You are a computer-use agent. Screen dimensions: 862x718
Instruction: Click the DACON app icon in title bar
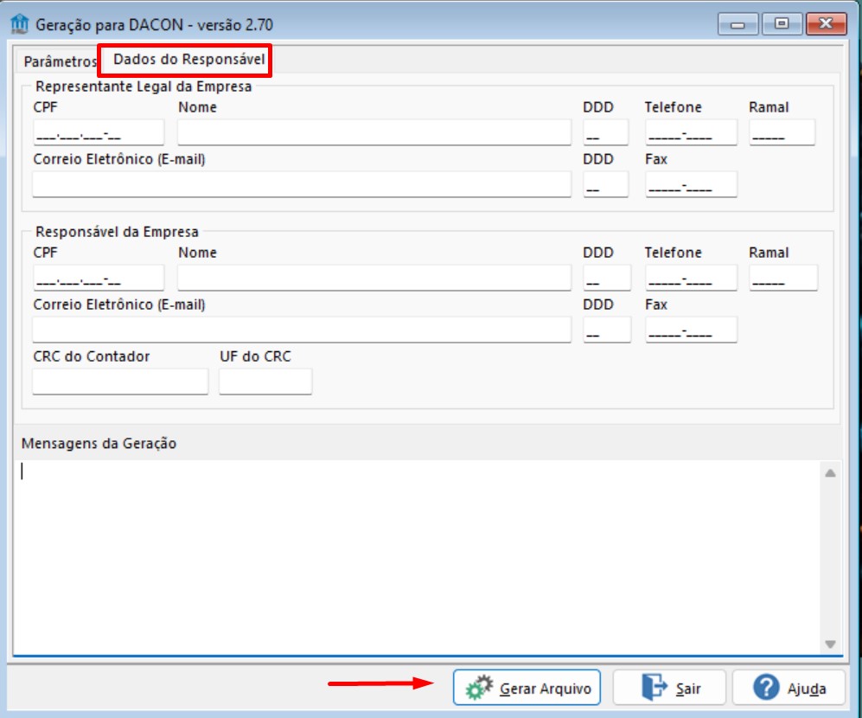(20, 24)
